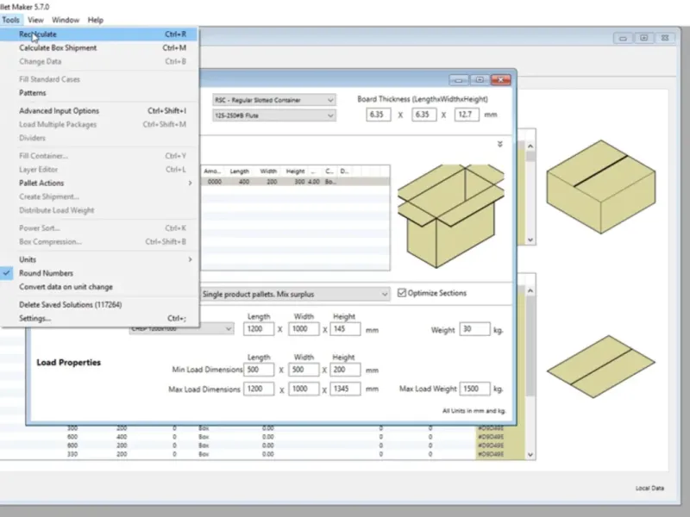The image size is (690, 517).
Task: Click board thickness height field 12.7
Action: 467,115
